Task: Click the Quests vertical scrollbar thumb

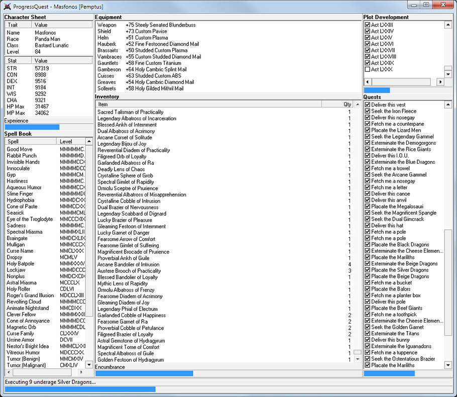Action: 448,282
